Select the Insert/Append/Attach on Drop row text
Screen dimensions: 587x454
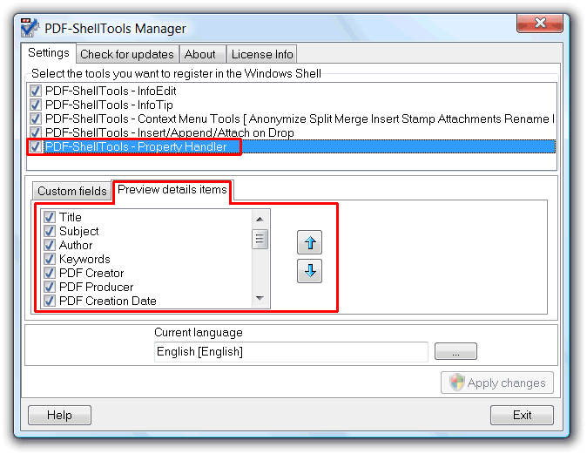169,132
